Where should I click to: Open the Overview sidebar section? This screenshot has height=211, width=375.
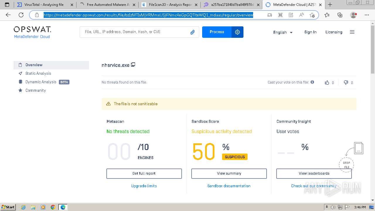tap(51, 65)
